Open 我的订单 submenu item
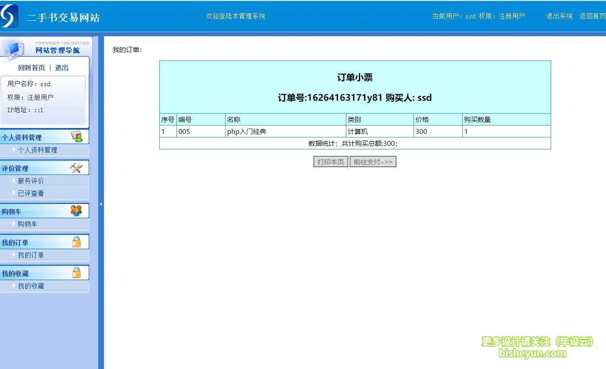606x369 pixels. tap(31, 255)
